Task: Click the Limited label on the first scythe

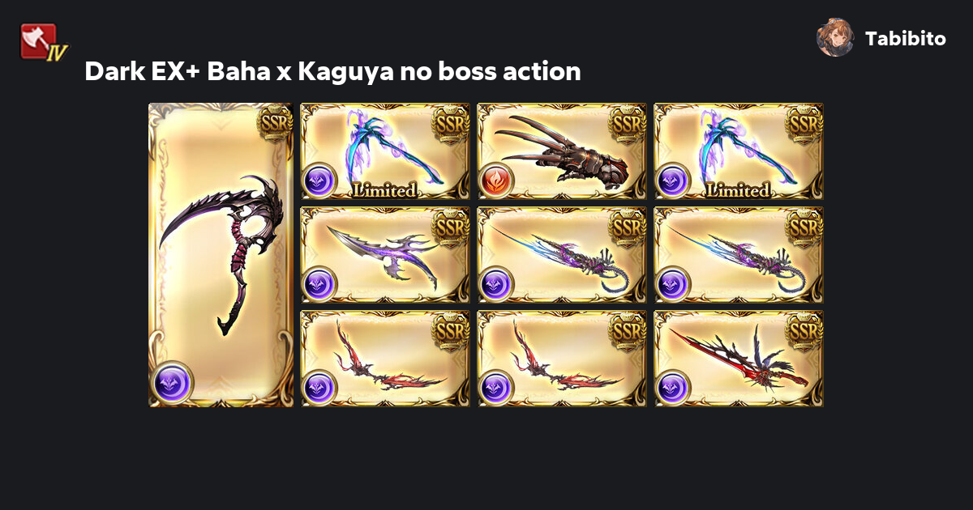Action: coord(385,190)
